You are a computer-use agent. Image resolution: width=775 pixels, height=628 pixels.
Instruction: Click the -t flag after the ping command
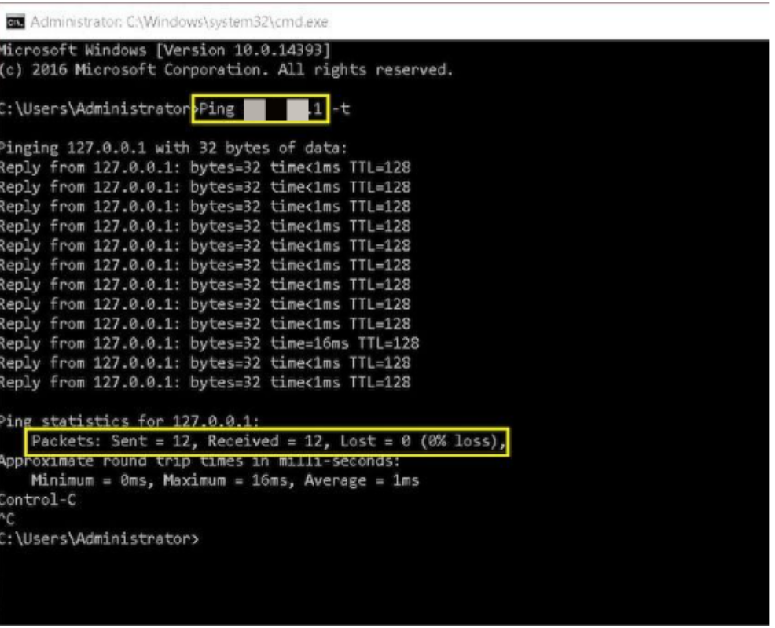click(341, 109)
